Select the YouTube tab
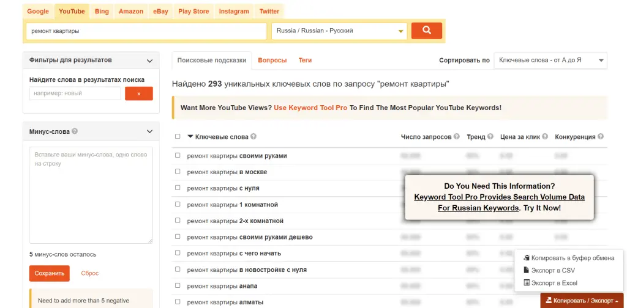 click(72, 11)
